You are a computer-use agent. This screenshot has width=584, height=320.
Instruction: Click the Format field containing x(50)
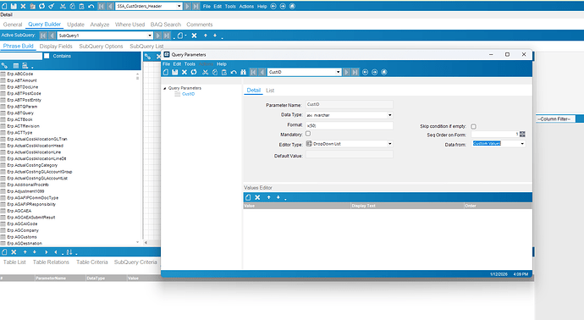pos(350,125)
